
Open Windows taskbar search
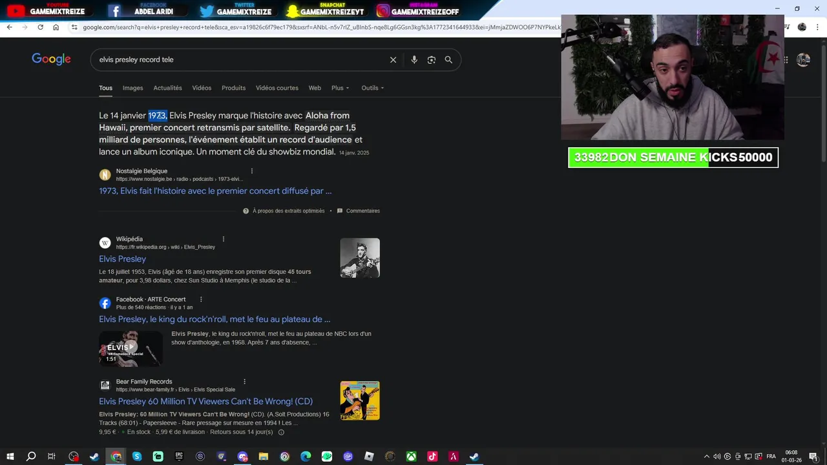pyautogui.click(x=31, y=457)
